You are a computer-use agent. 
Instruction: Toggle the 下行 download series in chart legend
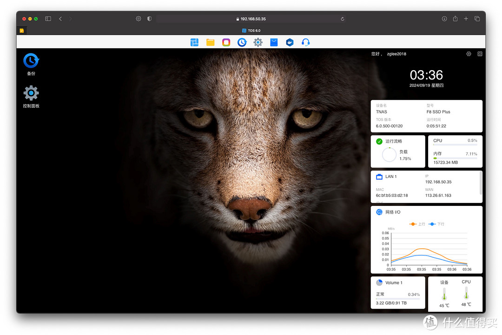(436, 224)
